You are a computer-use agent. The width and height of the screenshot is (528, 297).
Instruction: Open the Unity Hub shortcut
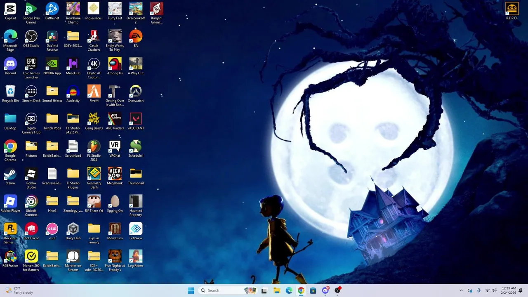73,232
